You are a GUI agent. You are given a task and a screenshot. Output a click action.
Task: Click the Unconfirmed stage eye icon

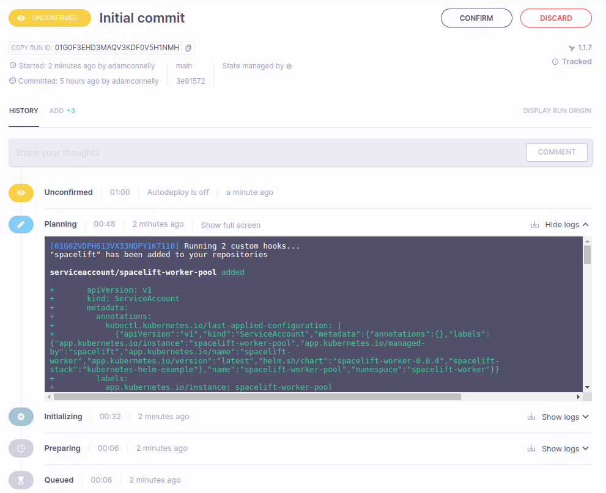[x=21, y=192]
